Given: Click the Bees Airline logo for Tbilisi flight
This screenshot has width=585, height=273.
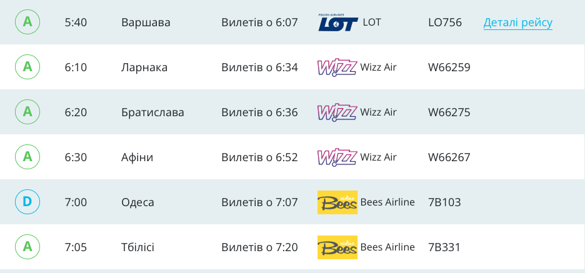Looking at the screenshot, I should point(337,247).
